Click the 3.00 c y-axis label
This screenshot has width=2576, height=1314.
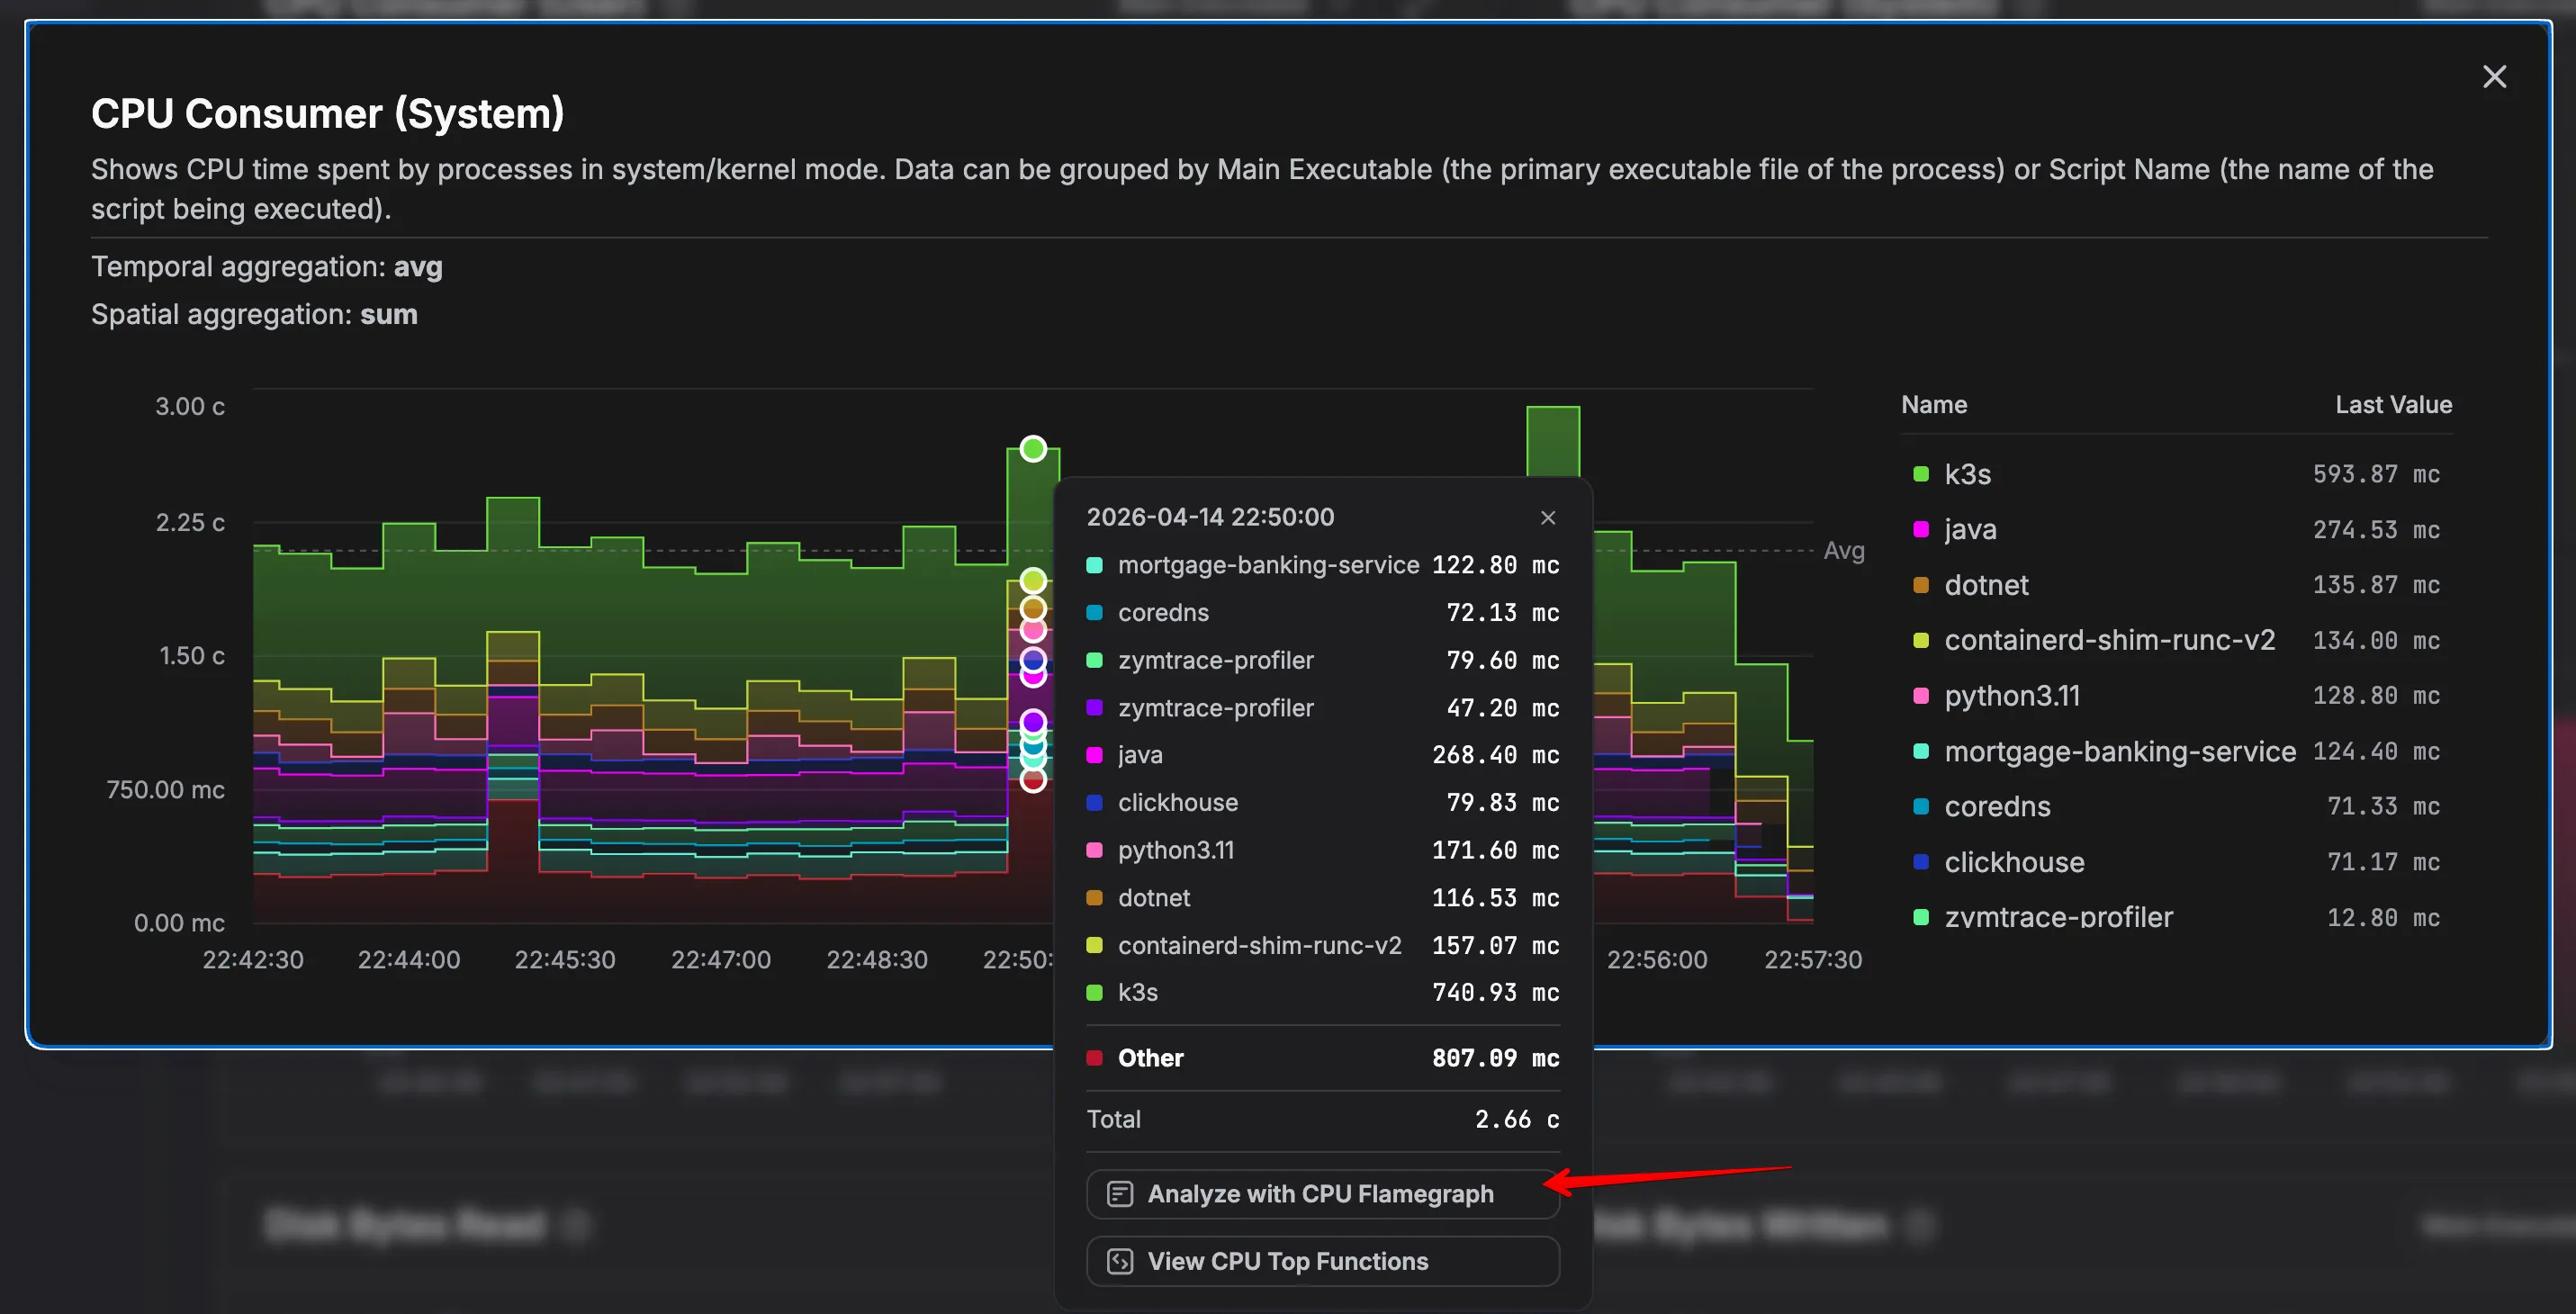(190, 406)
